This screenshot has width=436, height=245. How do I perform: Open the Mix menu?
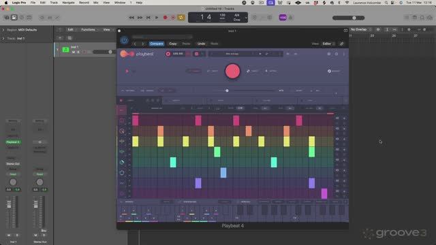[x=95, y=3]
